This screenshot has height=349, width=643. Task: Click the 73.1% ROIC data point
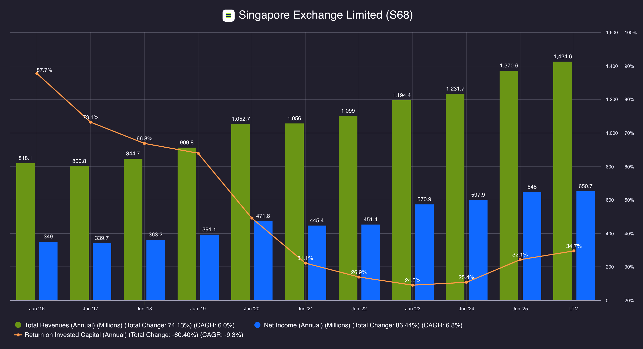pyautogui.click(x=91, y=122)
